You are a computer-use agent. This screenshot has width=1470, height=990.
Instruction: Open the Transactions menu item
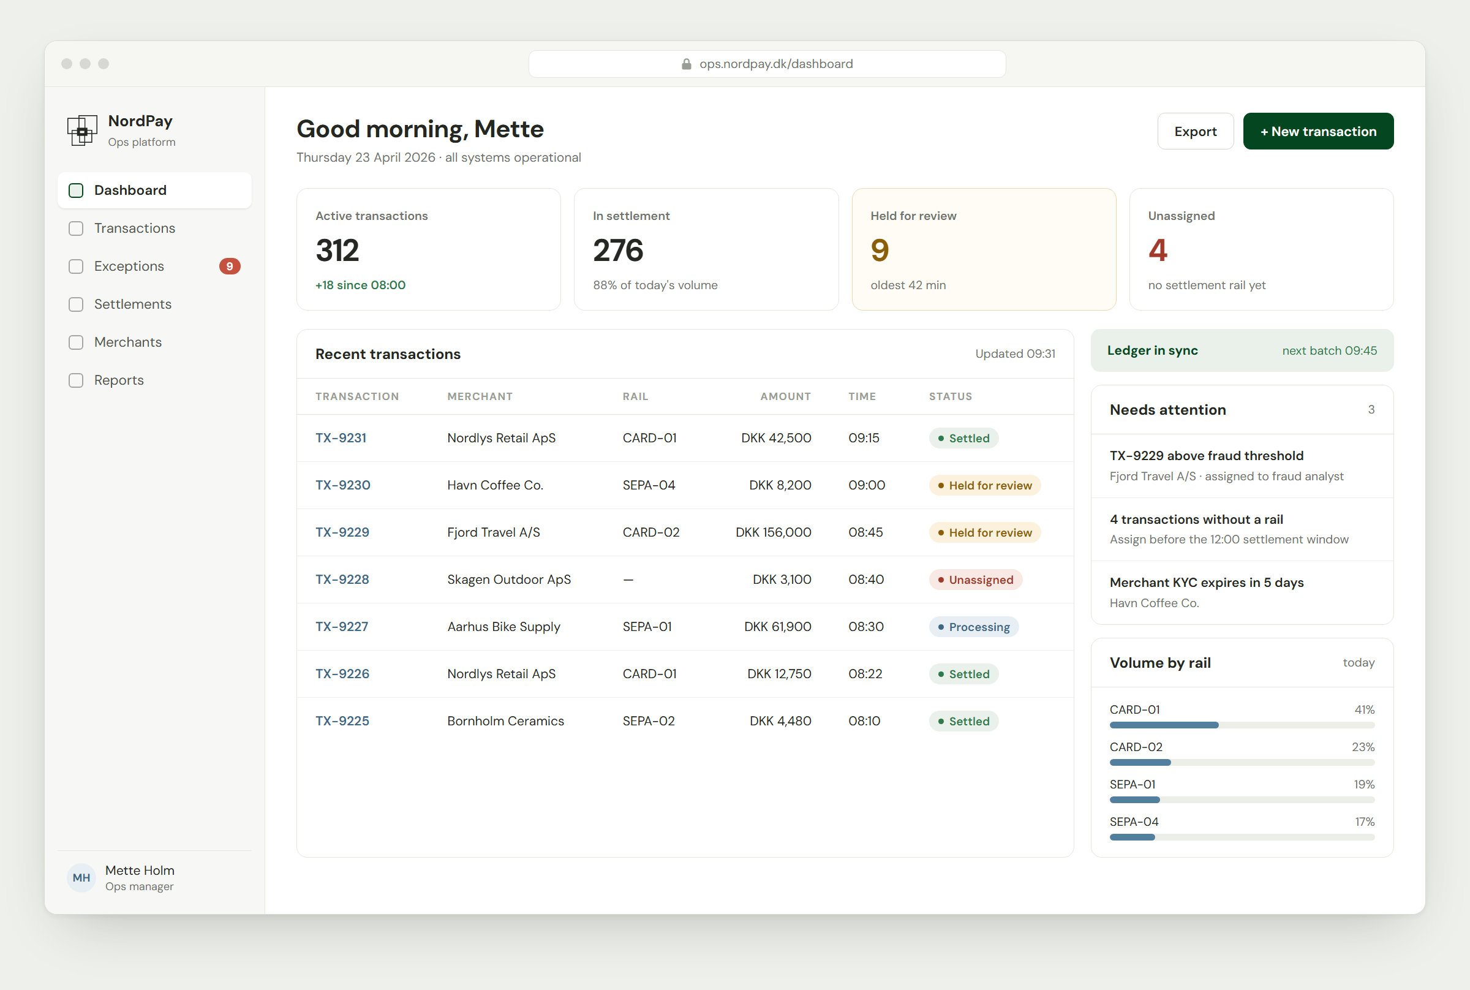point(154,228)
